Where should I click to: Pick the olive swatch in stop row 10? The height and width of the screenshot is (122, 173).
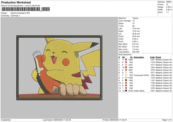[126, 83]
